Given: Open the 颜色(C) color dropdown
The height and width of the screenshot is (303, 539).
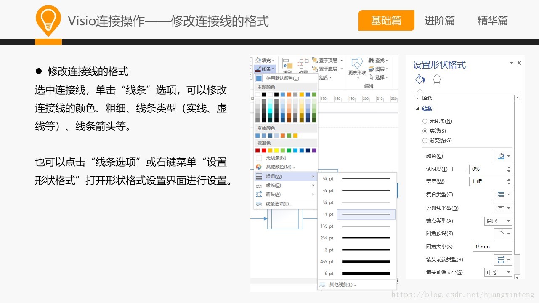Looking at the screenshot, I should (x=503, y=156).
